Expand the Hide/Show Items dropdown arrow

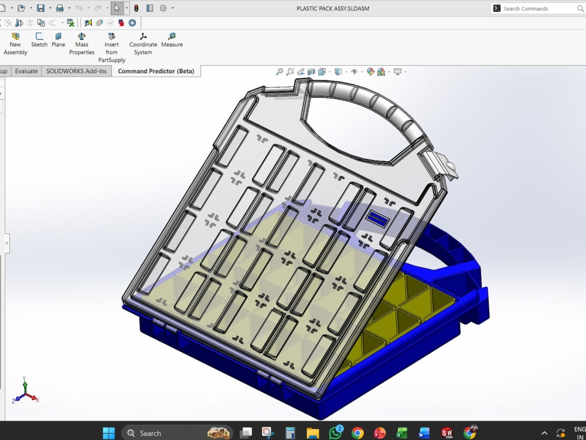(x=362, y=72)
